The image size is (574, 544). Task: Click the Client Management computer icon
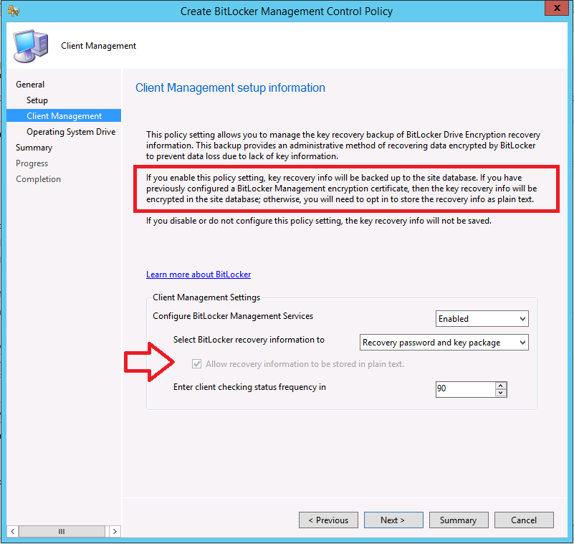click(x=31, y=46)
